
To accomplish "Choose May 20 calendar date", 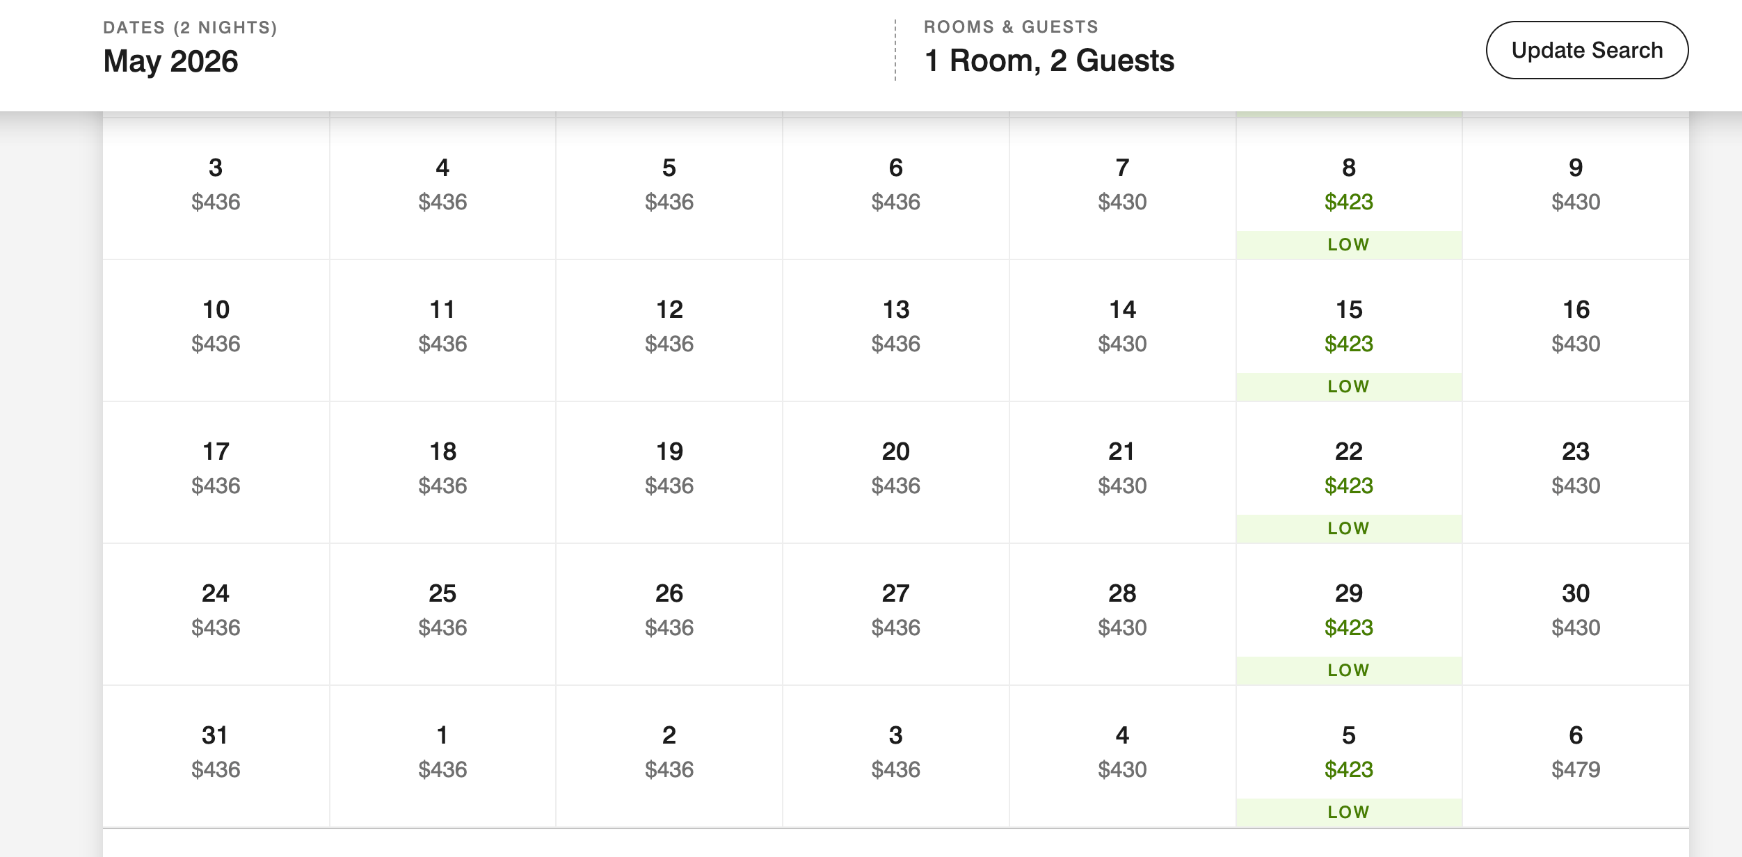I will 895,472.
